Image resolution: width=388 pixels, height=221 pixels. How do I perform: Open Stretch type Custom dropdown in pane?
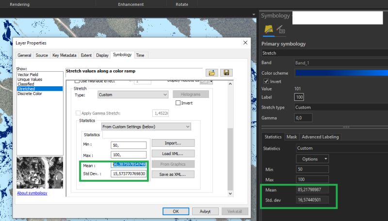[x=341, y=108]
